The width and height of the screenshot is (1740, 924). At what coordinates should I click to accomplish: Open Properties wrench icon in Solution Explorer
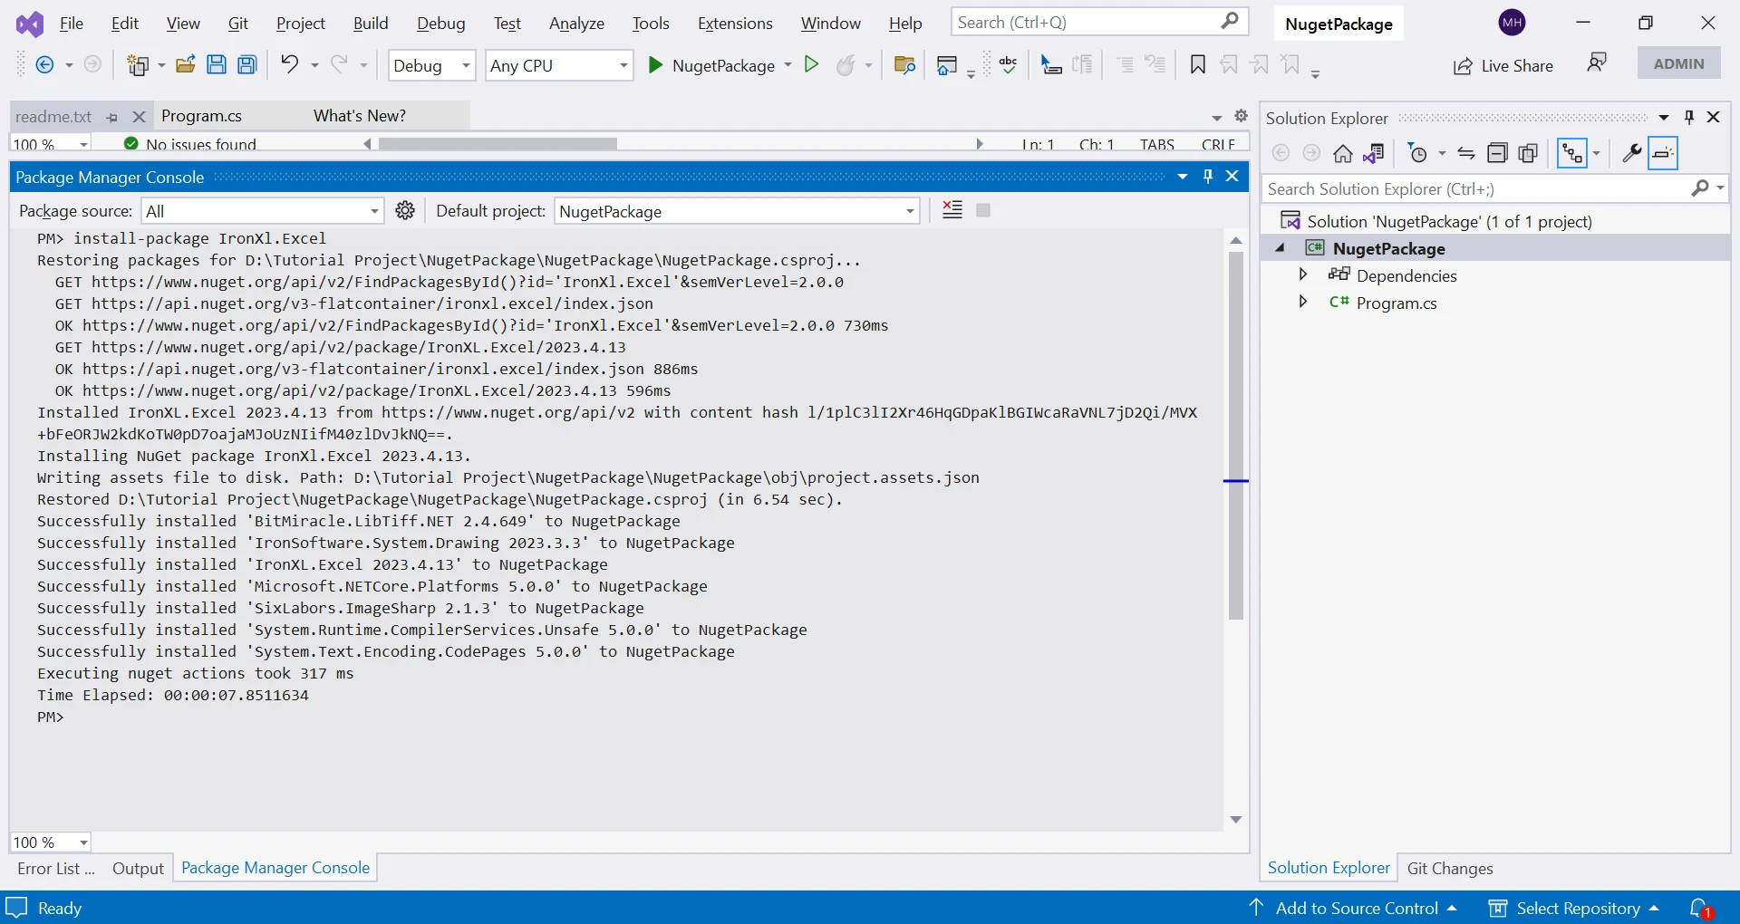tap(1631, 153)
